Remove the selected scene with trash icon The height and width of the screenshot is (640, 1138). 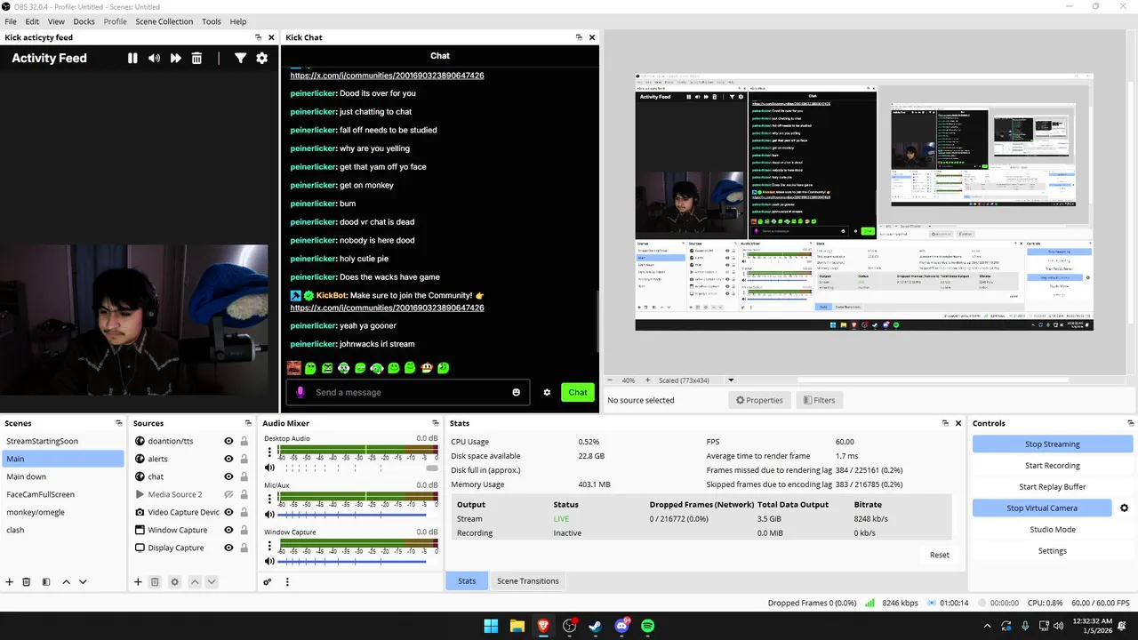coord(27,582)
